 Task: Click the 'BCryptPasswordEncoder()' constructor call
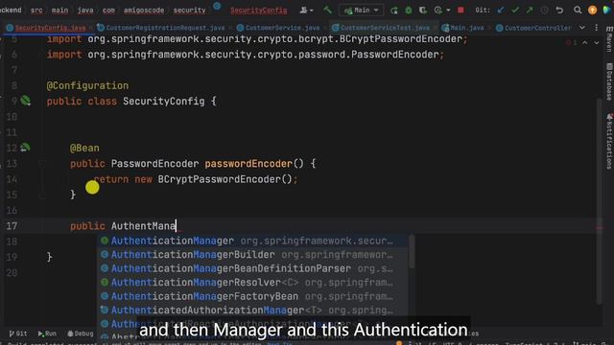pyautogui.click(x=224, y=179)
